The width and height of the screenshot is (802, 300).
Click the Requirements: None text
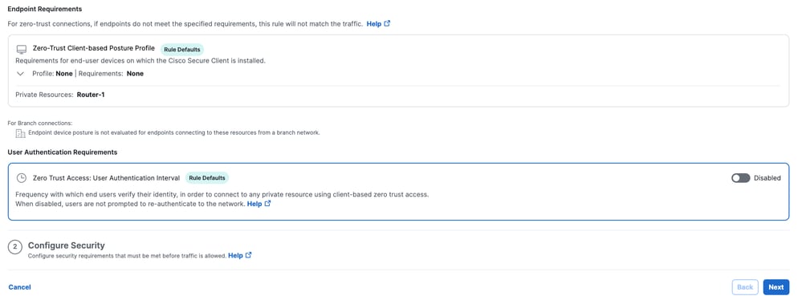111,74
